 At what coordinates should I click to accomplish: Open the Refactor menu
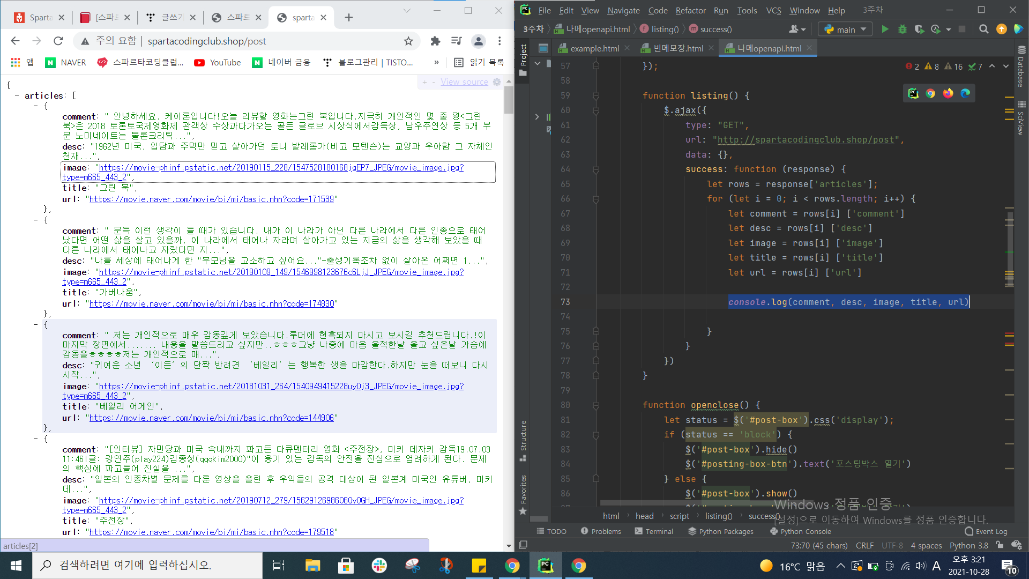click(690, 10)
